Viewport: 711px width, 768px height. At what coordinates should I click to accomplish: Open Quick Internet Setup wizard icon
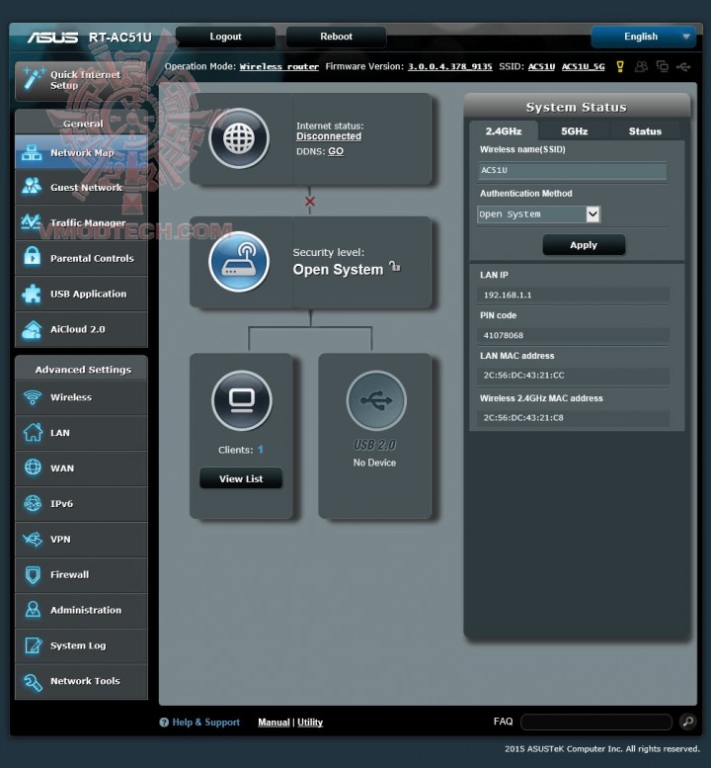pos(34,79)
